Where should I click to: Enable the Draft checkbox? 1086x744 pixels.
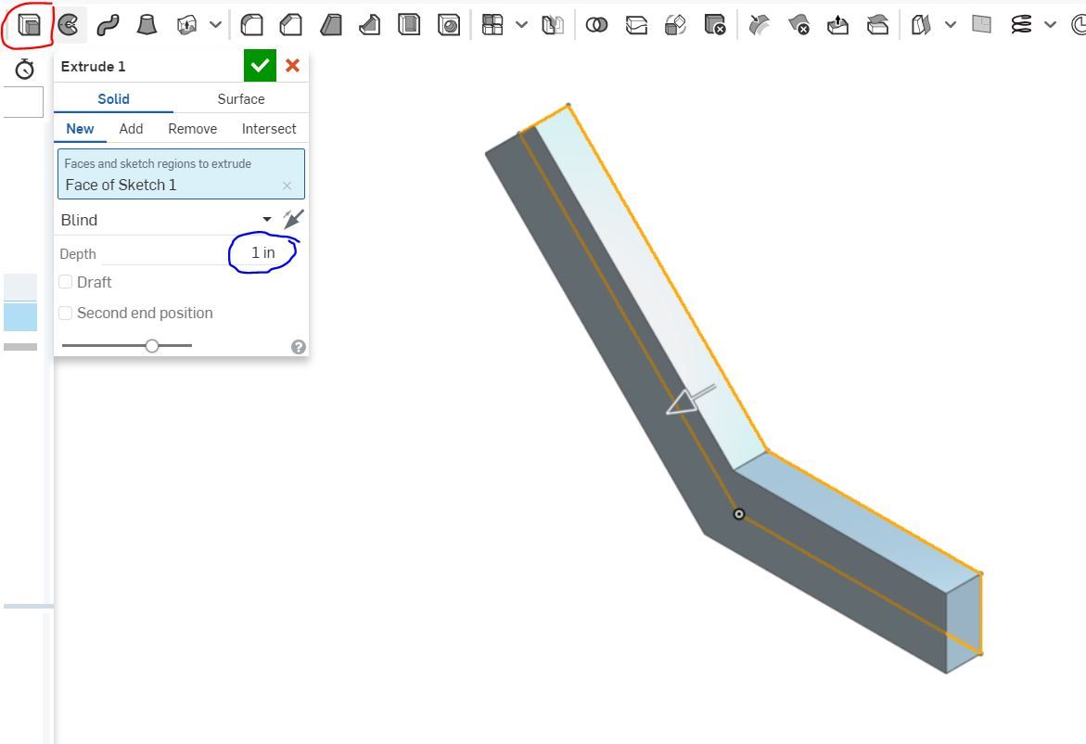point(65,282)
